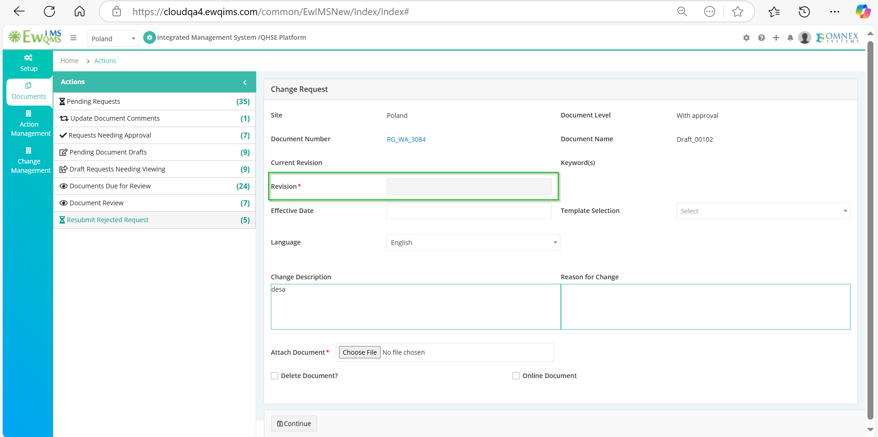The image size is (878, 437).
Task: Go back to previous browser page
Action: [x=19, y=11]
